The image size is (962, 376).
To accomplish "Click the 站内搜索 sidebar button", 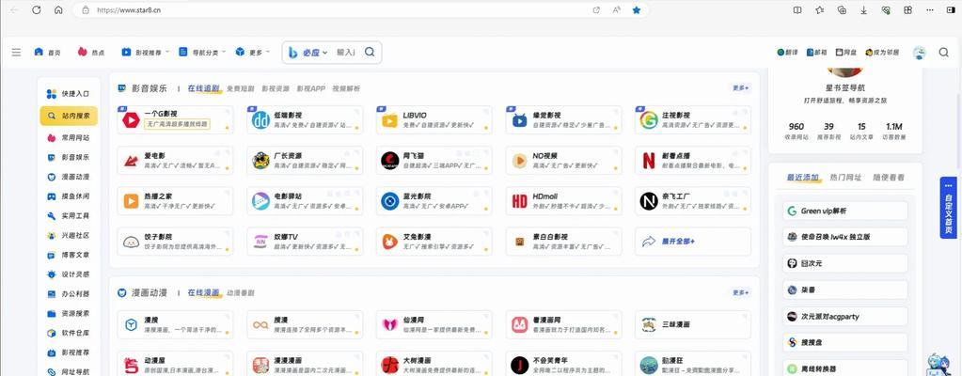I will click(69, 116).
